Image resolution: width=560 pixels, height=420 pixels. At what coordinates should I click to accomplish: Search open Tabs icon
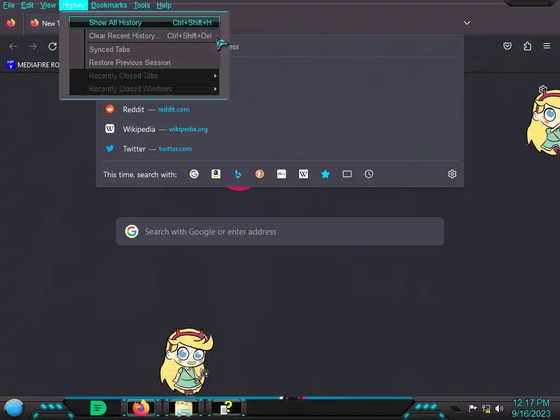(x=347, y=174)
